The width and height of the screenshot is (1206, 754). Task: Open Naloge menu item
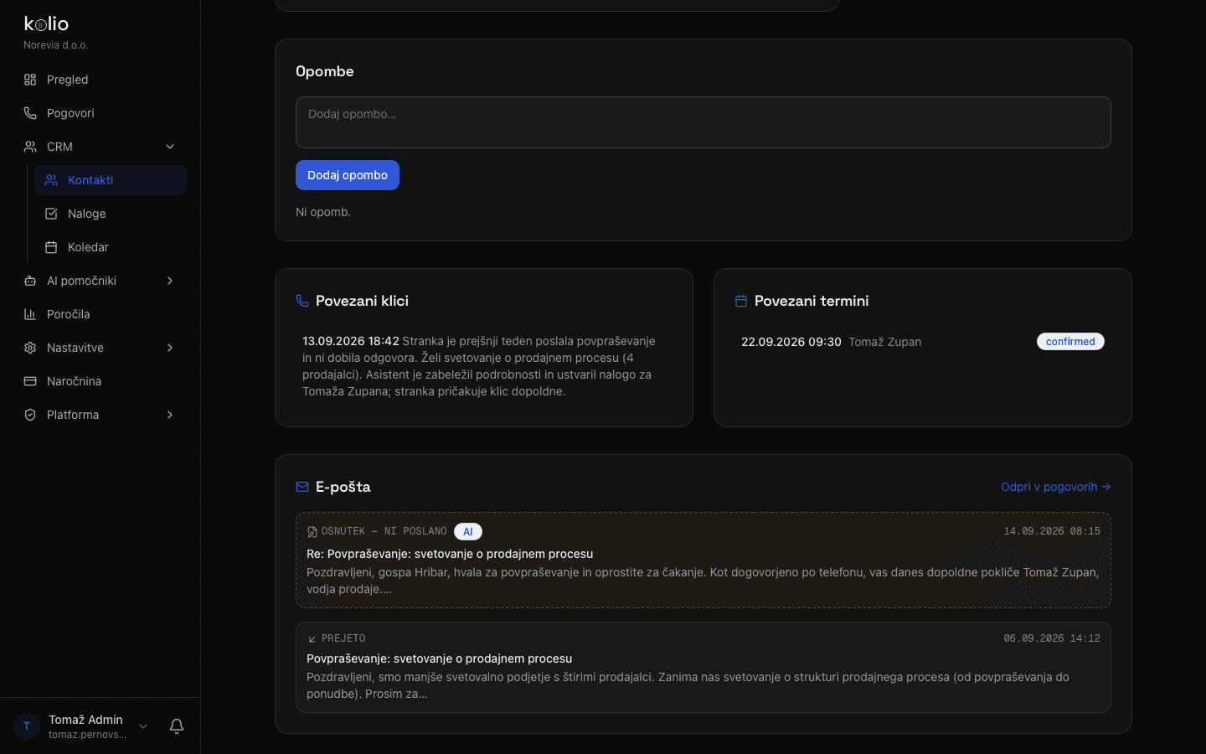[x=111, y=214]
